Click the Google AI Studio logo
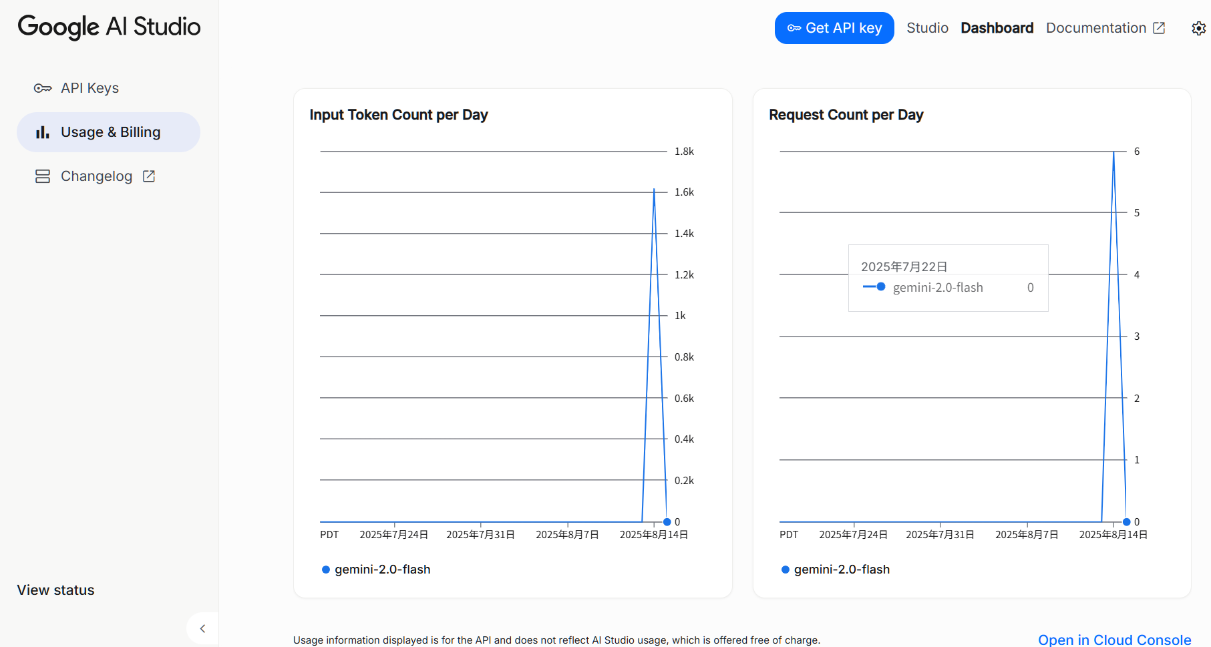The image size is (1211, 647). pos(109,27)
